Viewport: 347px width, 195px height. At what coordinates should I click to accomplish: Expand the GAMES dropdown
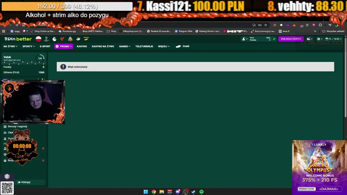click(x=125, y=46)
